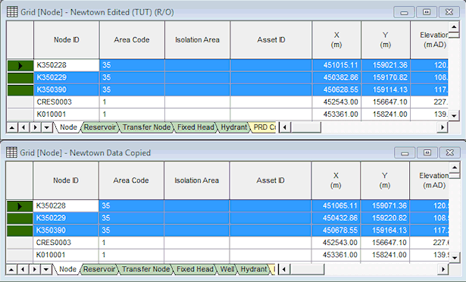Viewport: 466px width, 282px height.
Task: Click Y (m) column header in Data Copied
Action: point(385,180)
